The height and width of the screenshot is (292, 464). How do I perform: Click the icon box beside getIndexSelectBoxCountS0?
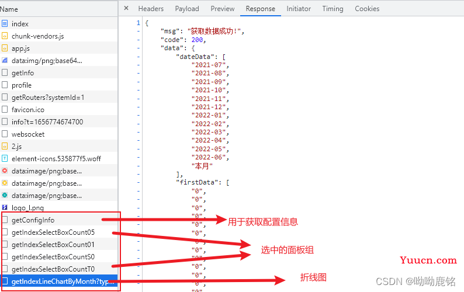click(x=5, y=257)
